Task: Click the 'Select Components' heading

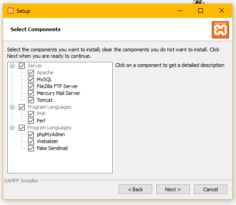Action: coord(35,29)
